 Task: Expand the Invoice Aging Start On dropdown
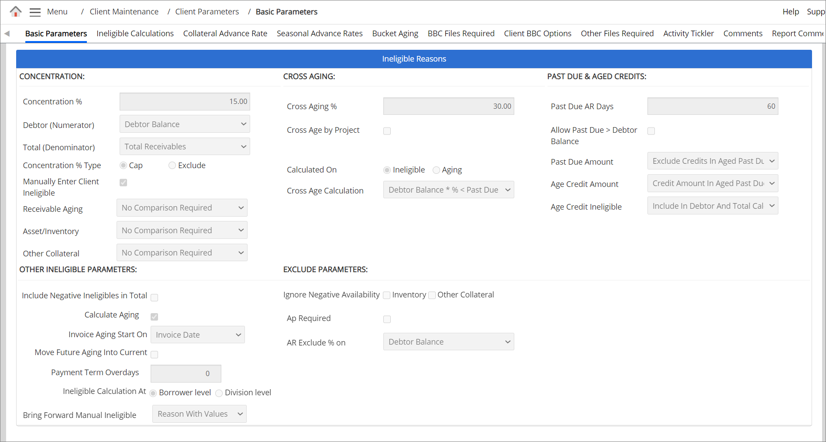click(197, 335)
